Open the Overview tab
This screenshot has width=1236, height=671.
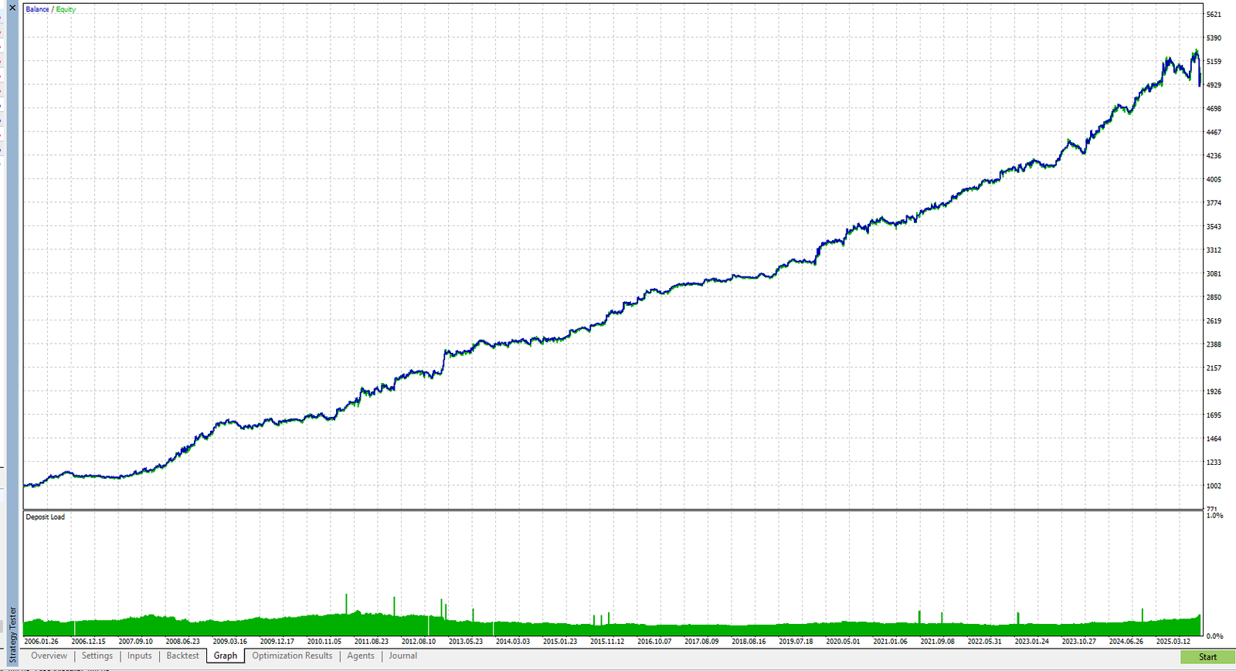[x=49, y=656]
